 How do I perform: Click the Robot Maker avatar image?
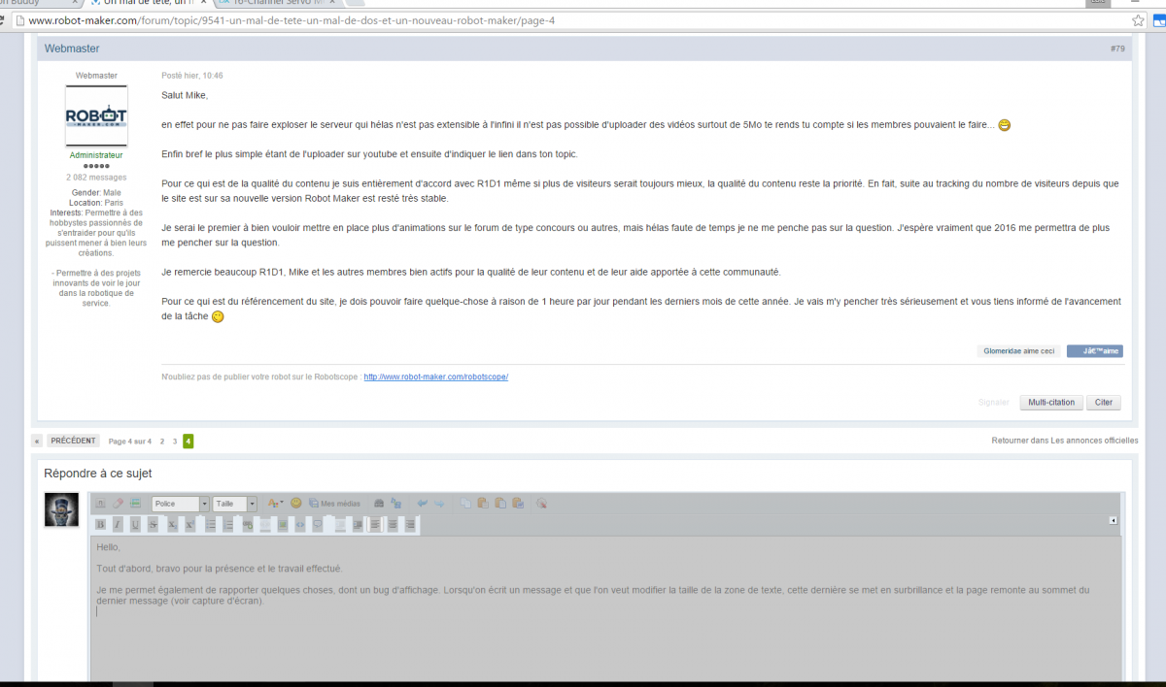[96, 116]
